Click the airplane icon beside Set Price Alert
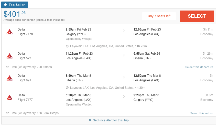Screen dimensions: 219x126 [90, 120]
